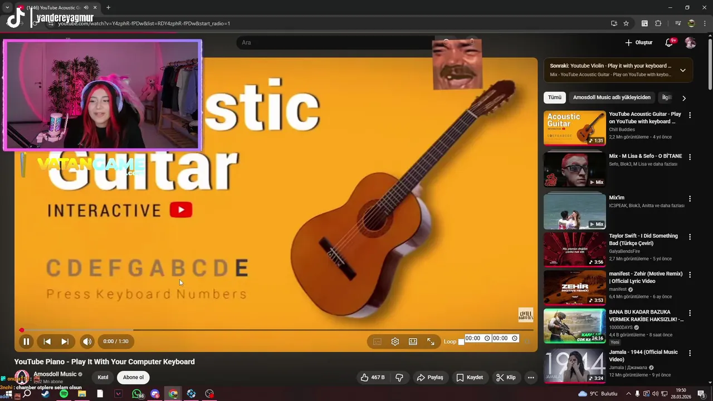Open options for YouTube Acoustic Guitar video
The height and width of the screenshot is (401, 713).
tap(690, 115)
